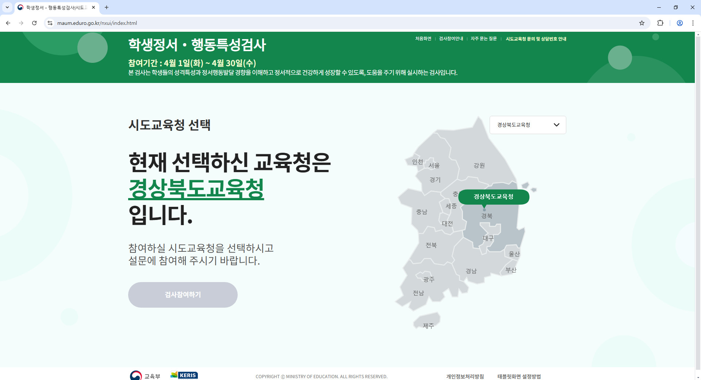701x380 pixels.
Task: Select 서울 on the map
Action: coord(434,166)
